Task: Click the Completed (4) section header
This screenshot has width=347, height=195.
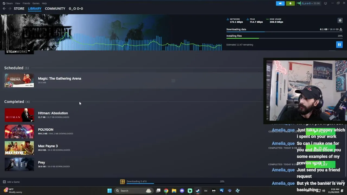Action: 17,102
